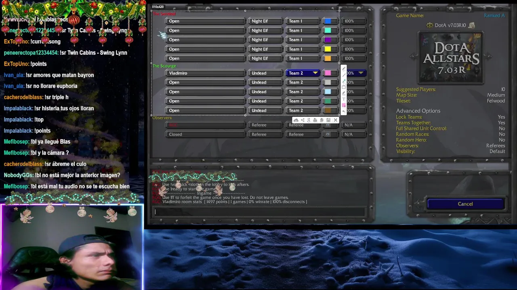Click the DotA Allstars map preview thumbnail
The width and height of the screenshot is (517, 290).
(451, 58)
